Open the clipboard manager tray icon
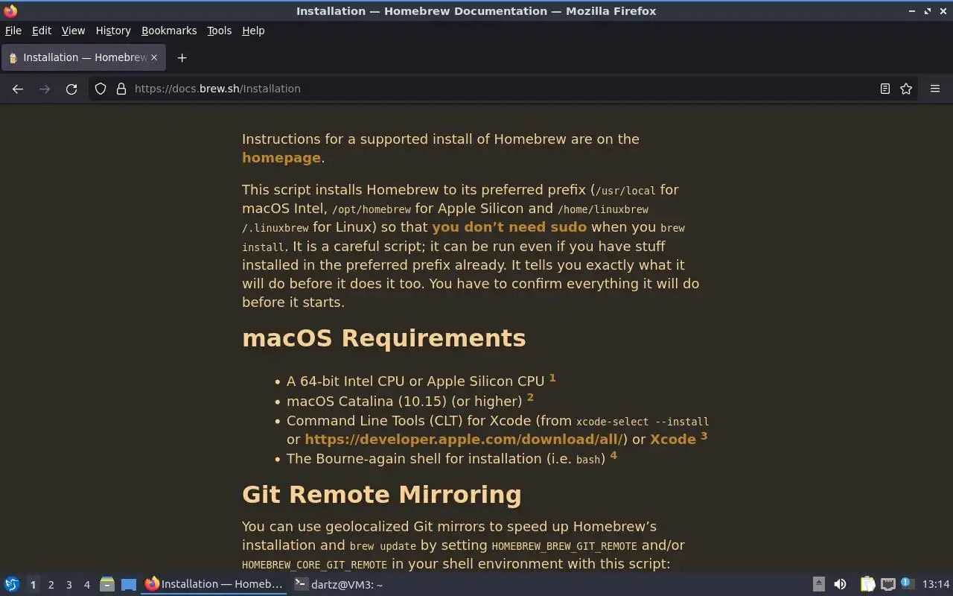Screen dimensions: 953x596 [867, 585]
